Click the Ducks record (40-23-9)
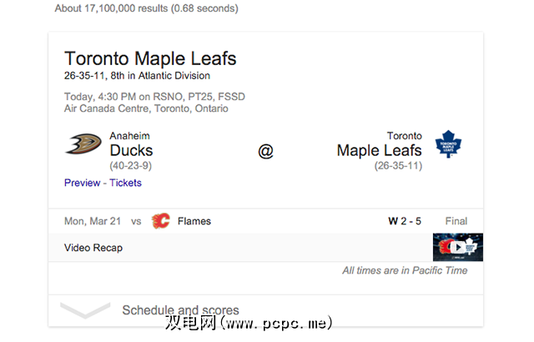This screenshot has width=534, height=342. tap(131, 166)
